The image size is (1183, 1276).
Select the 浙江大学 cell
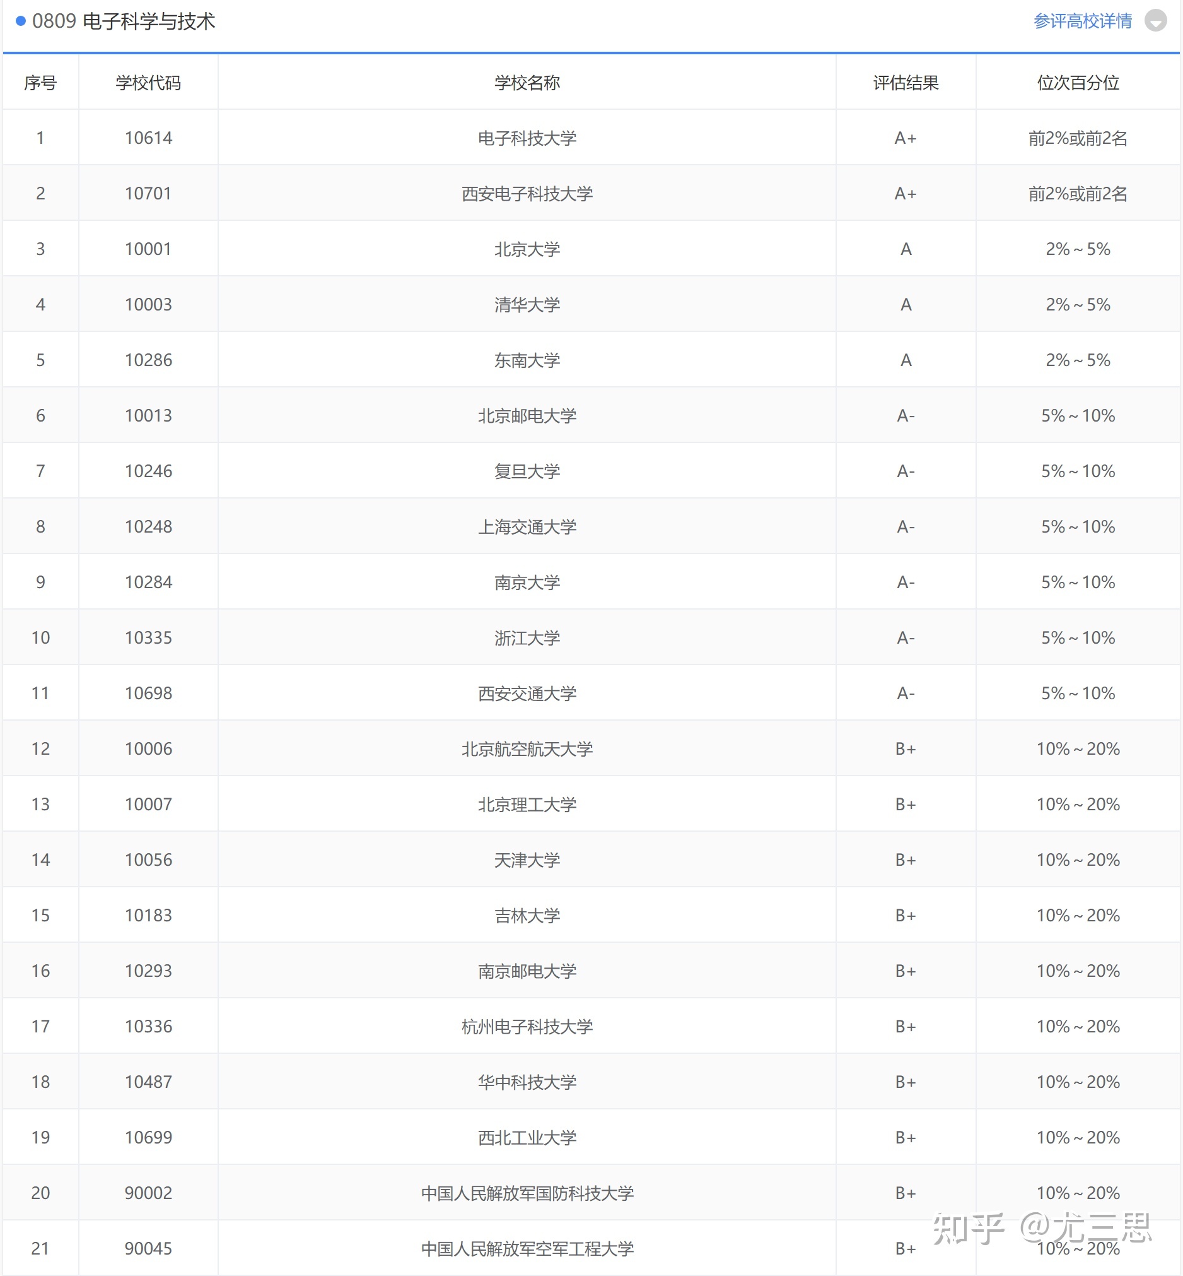pyautogui.click(x=527, y=637)
